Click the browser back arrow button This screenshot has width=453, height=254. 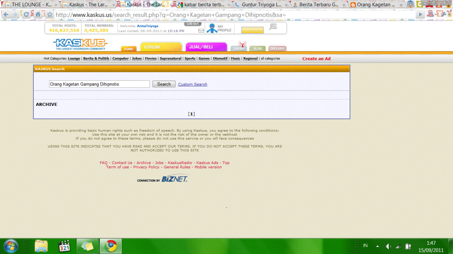pos(6,15)
